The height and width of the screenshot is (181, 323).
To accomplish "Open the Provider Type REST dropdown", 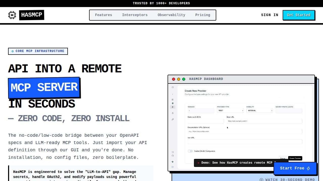I will click(x=230, y=111).
